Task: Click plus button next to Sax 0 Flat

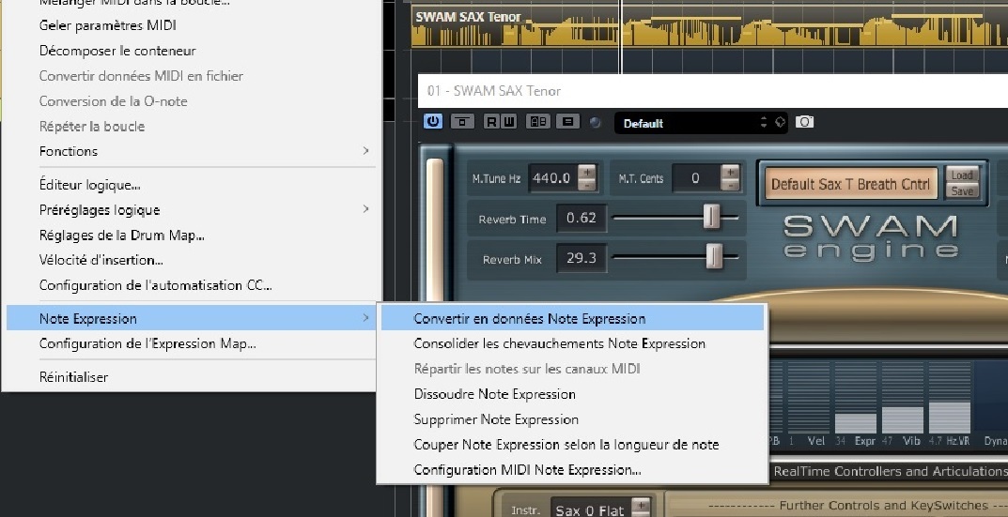Action: pyautogui.click(x=641, y=505)
